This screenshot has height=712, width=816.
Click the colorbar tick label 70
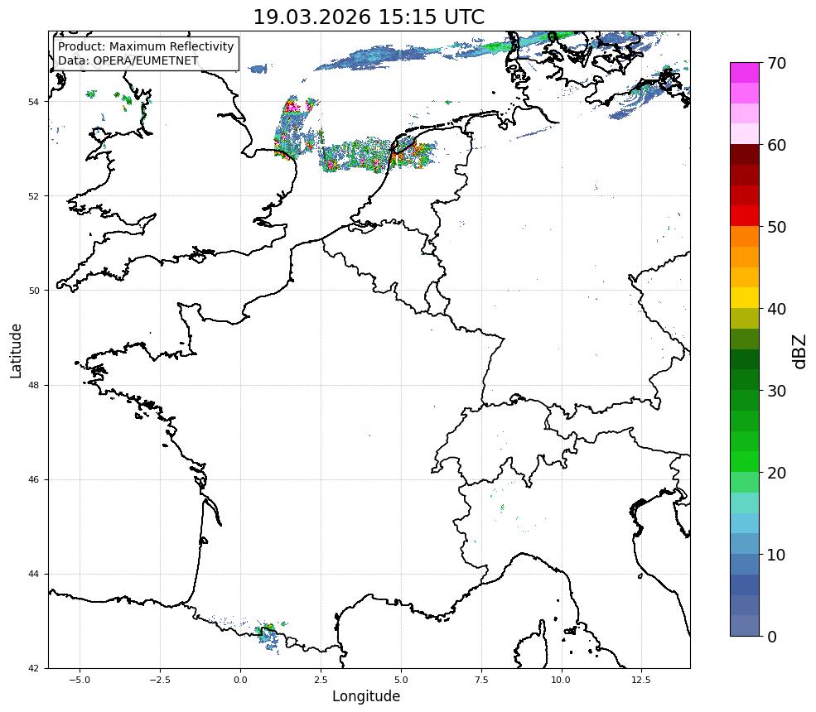[x=776, y=63]
